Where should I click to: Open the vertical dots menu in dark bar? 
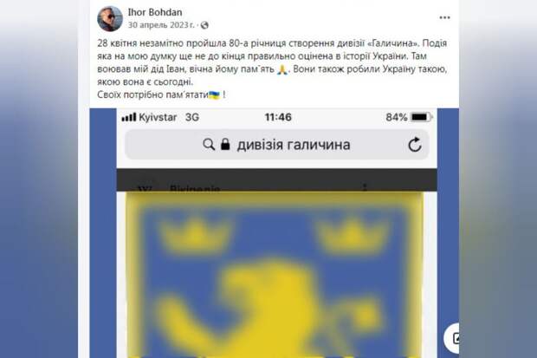click(365, 187)
